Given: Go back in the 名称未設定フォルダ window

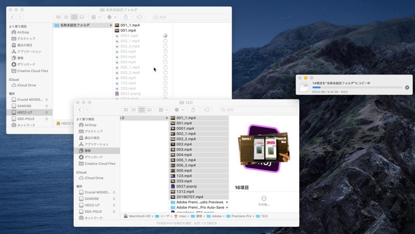Looking at the screenshot, I should click(x=12, y=17).
